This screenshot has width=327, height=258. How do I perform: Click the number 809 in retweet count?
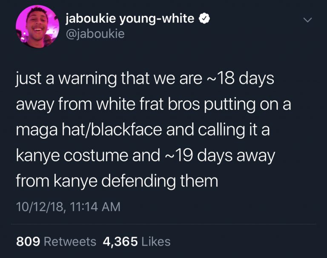[x=28, y=242]
